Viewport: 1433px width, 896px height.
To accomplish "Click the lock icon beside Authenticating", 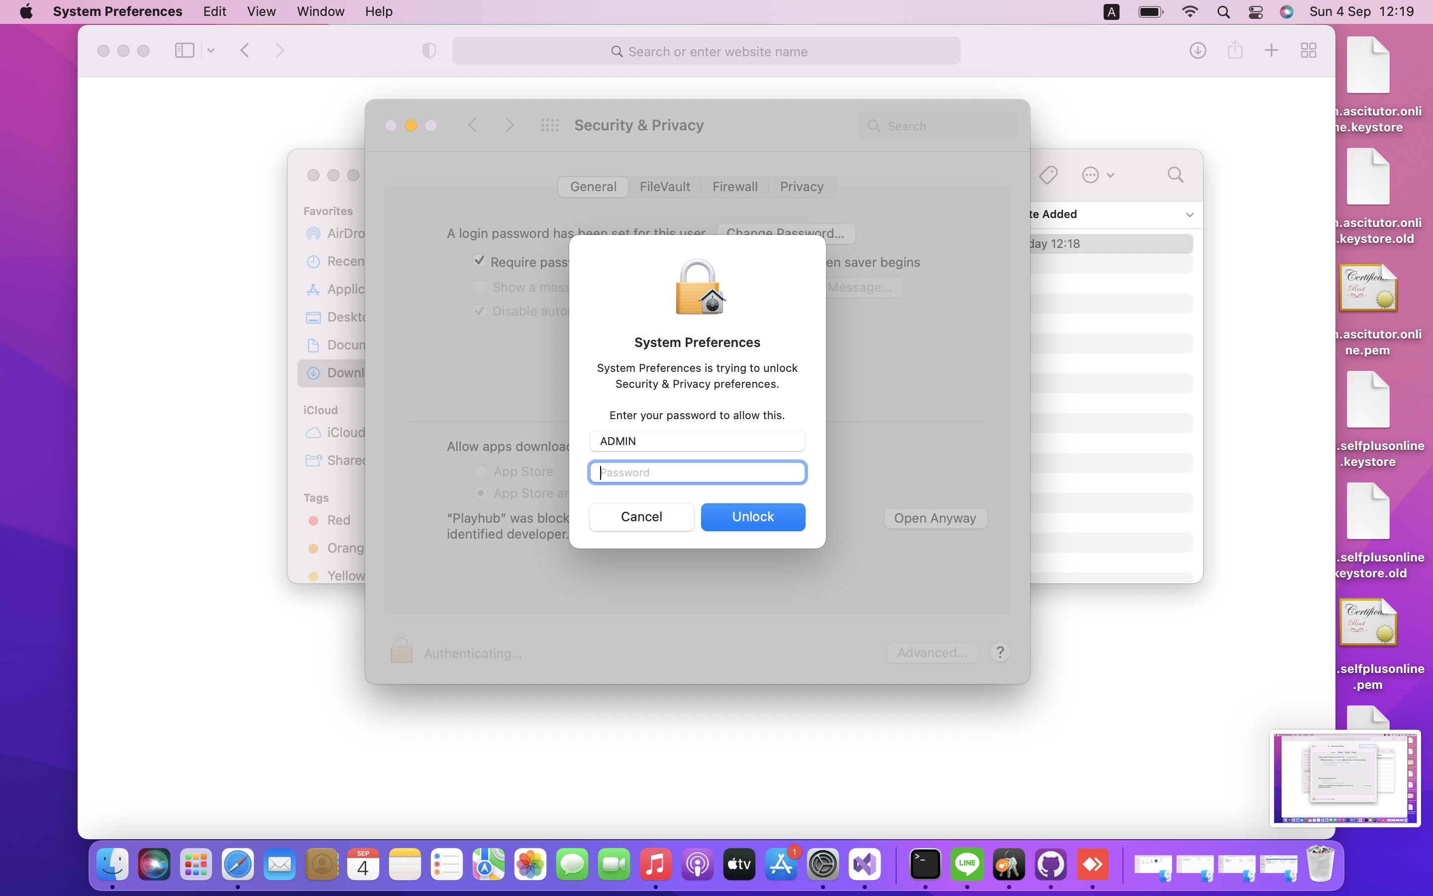I will point(401,651).
